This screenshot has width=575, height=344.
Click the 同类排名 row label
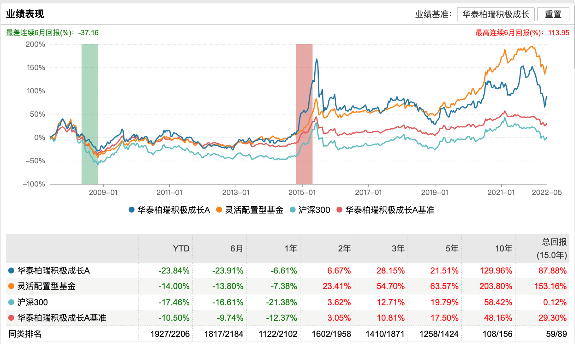click(25, 334)
